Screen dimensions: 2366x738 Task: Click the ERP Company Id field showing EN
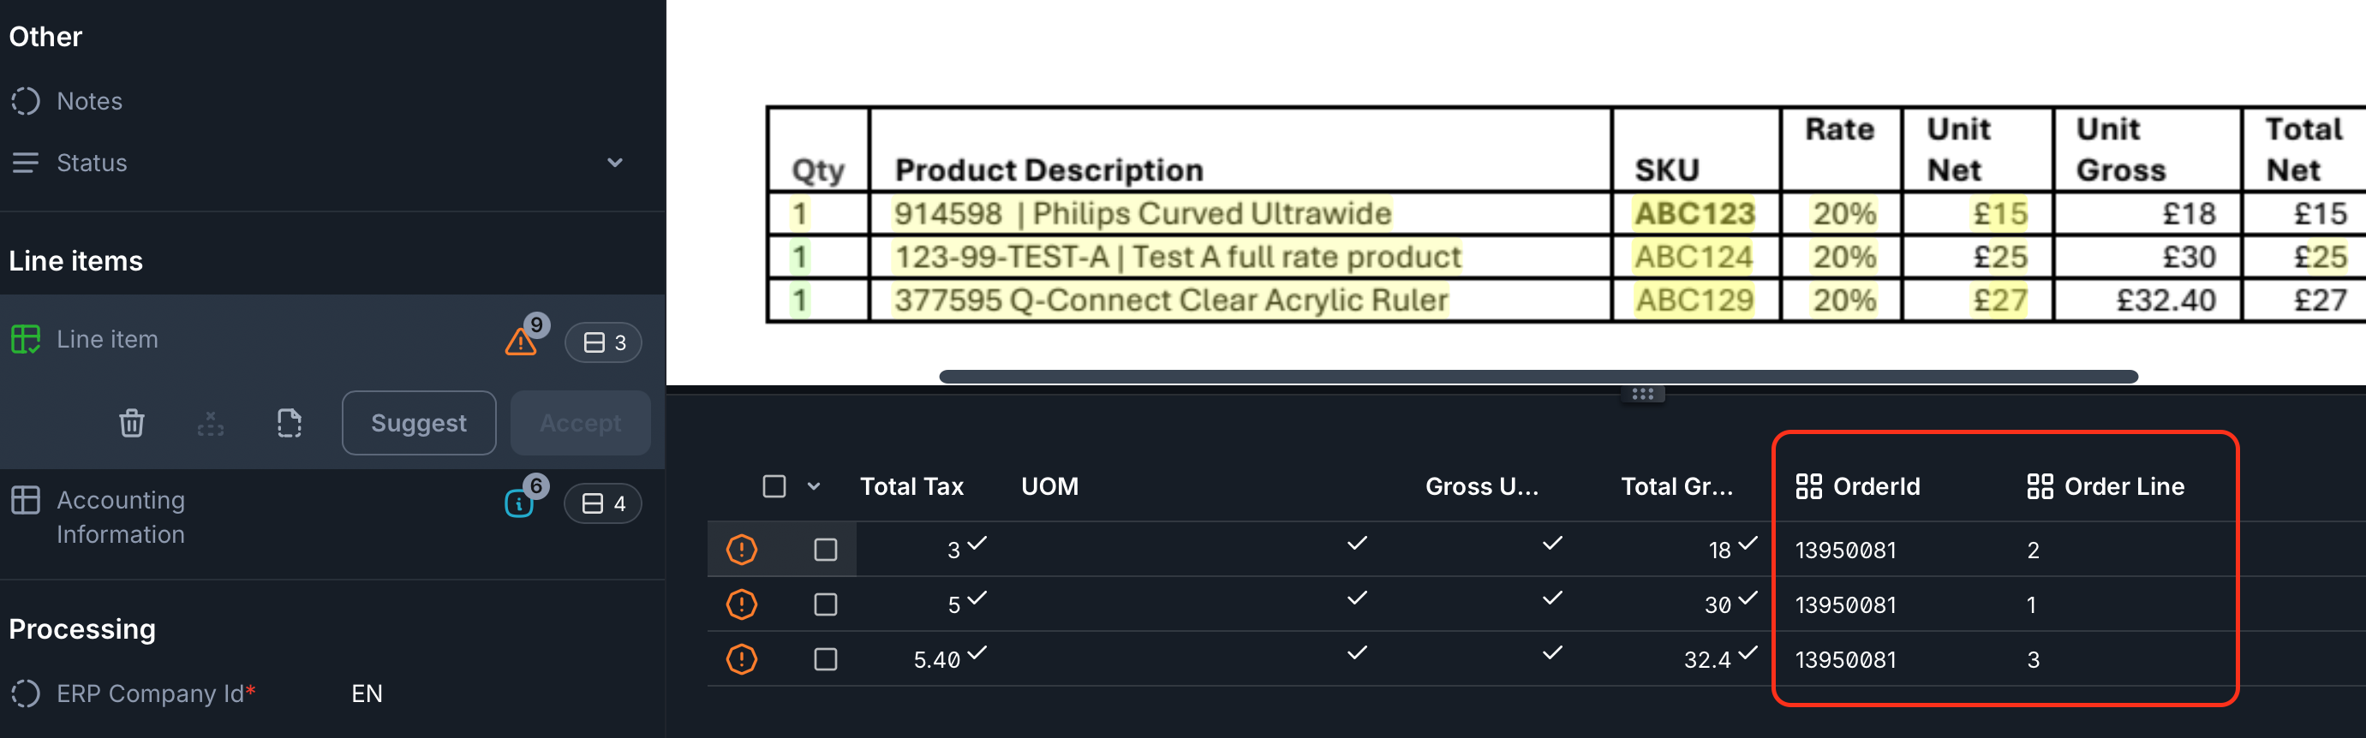tap(367, 693)
